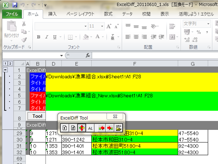Image resolution: width=218 pixels, height=164 pixels.
Task: Open the font name dropdown
Action: pos(86,26)
